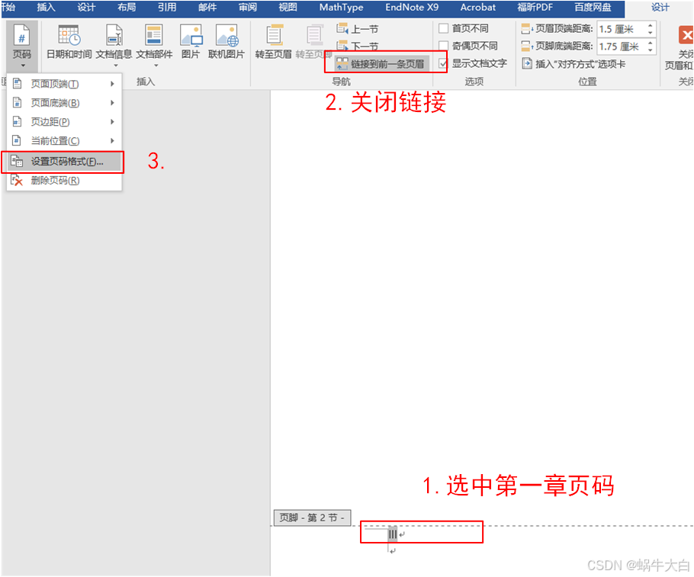The image size is (694, 577).
Task: Choose 删除页码(R) menu entry
Action: (64, 180)
